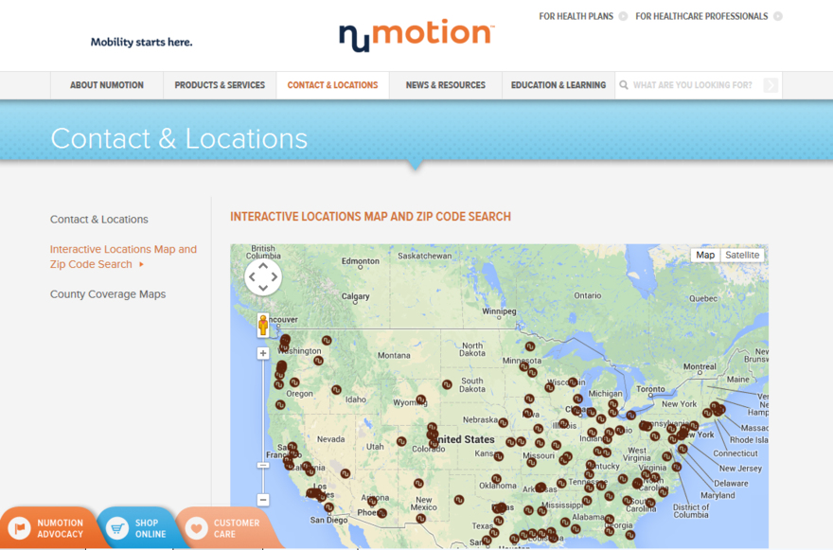833x550 pixels.
Task: Select the Street View pegman icon
Action: point(263,325)
